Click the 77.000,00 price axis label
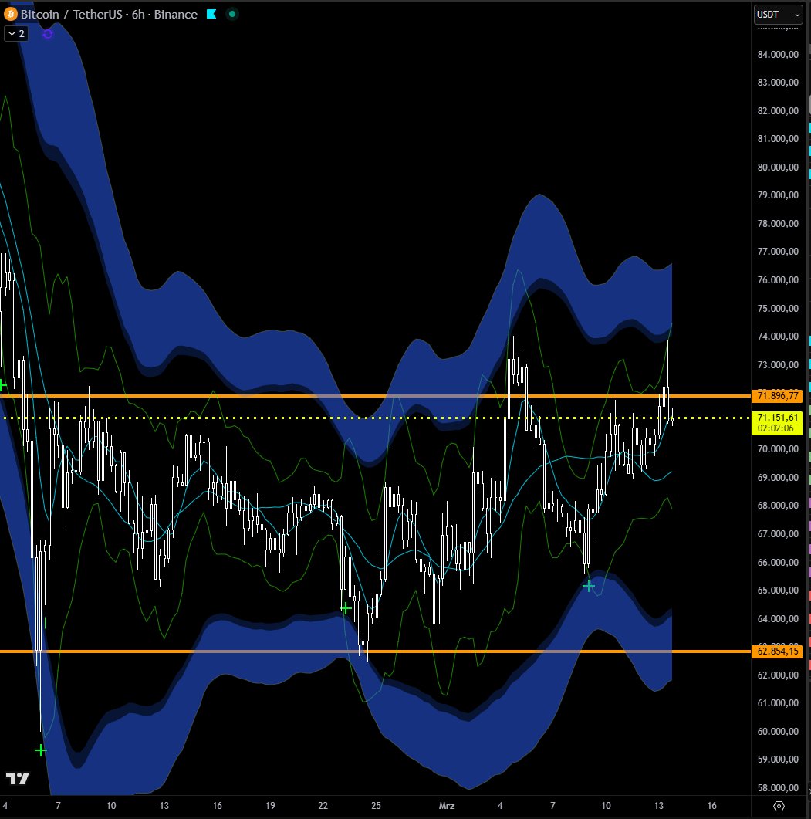The width and height of the screenshot is (811, 819). pyautogui.click(x=778, y=251)
